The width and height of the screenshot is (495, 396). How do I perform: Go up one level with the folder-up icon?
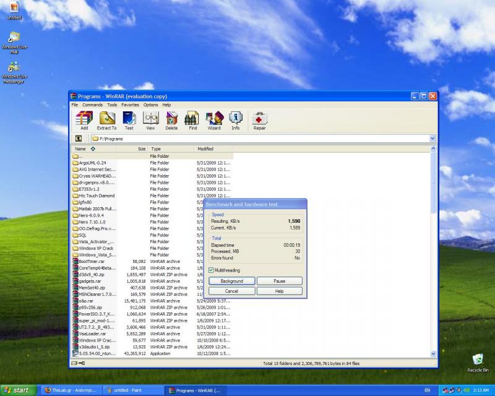click(79, 139)
